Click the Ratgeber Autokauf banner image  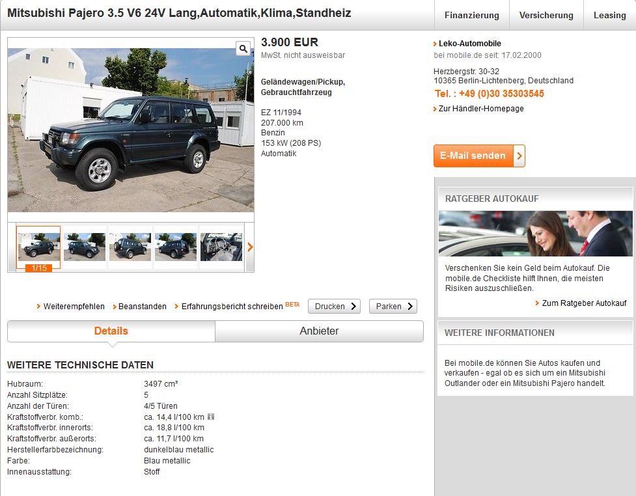[535, 234]
